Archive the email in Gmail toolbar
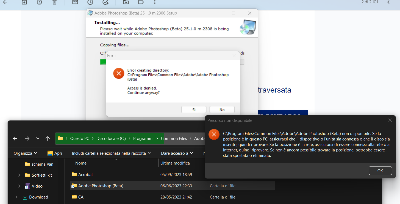Screen dimensions: 400x204 (24, 2)
